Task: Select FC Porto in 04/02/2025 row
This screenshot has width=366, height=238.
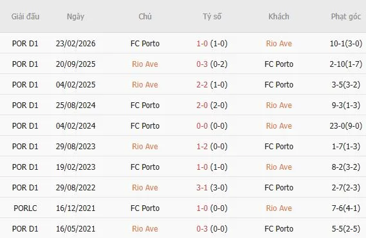Action: coord(279,85)
